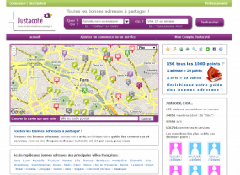Open the Marseille city link

point(39,161)
